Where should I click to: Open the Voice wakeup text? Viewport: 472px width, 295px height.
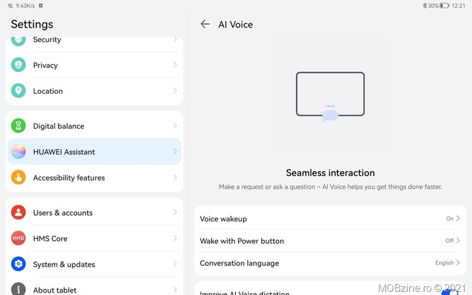223,219
